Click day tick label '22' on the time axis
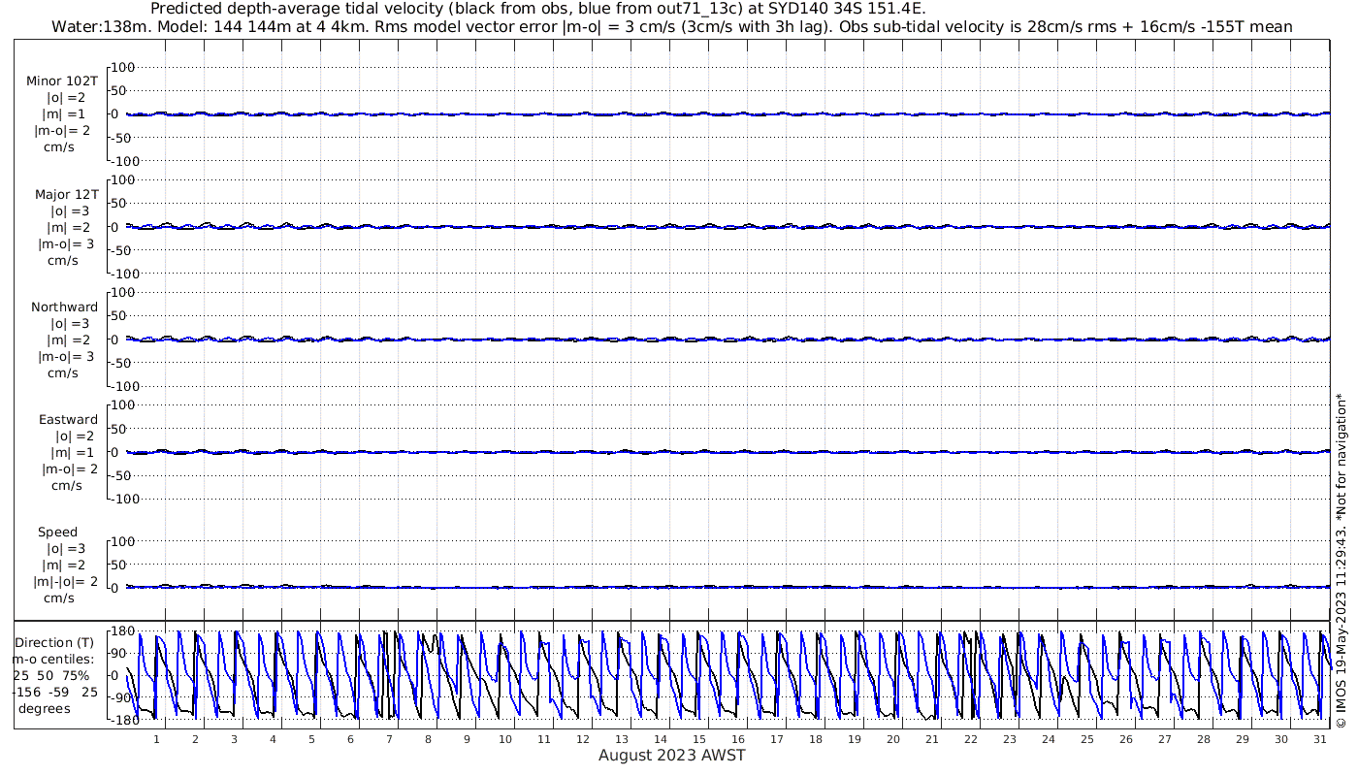Viewport: 1358px width, 776px height. click(971, 738)
